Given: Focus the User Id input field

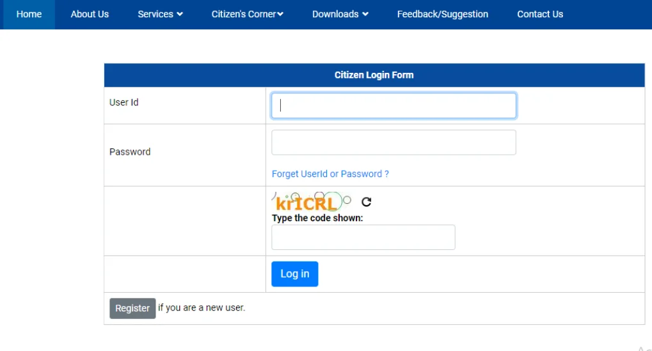Looking at the screenshot, I should click(394, 105).
